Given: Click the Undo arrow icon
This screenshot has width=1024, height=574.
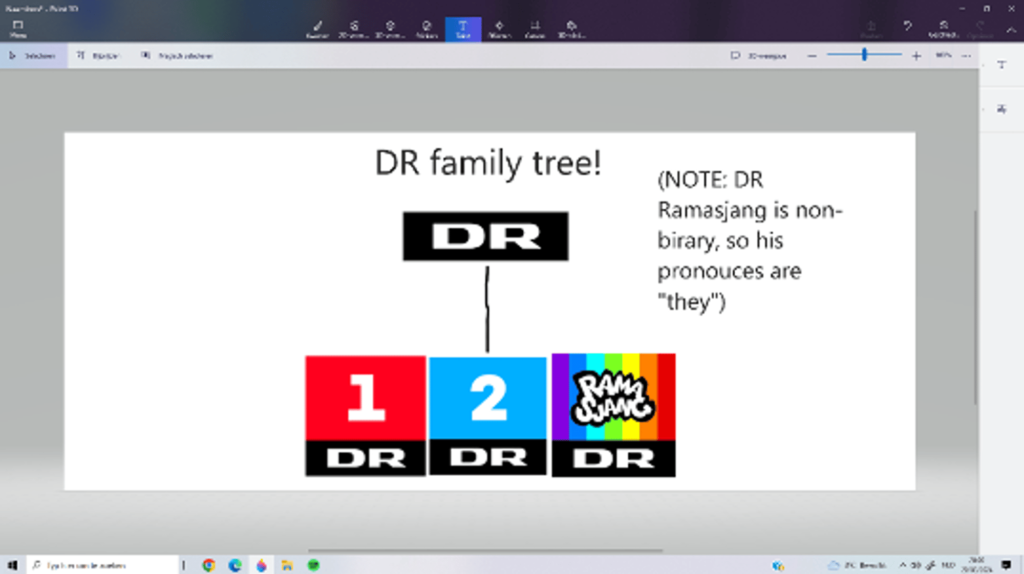Looking at the screenshot, I should point(907,26).
